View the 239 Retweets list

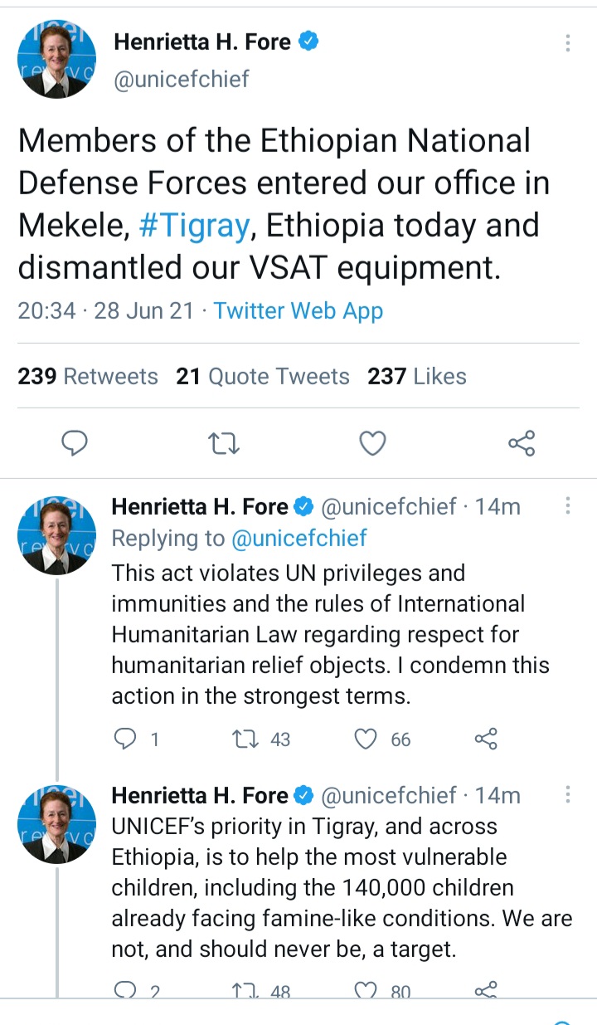(x=88, y=377)
